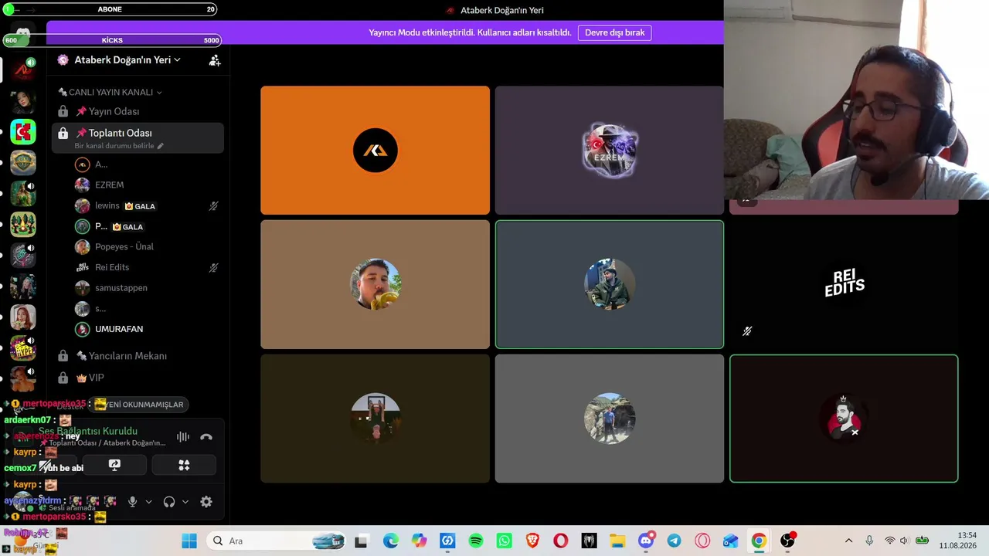Switch to Google Chrome in taskbar
Viewport: 989px width, 556px height.
tap(760, 541)
